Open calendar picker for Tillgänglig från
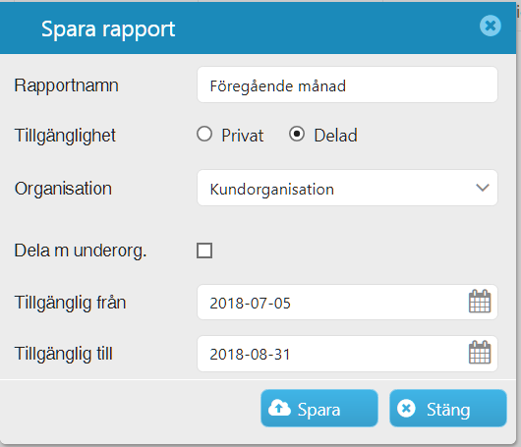 click(x=480, y=302)
